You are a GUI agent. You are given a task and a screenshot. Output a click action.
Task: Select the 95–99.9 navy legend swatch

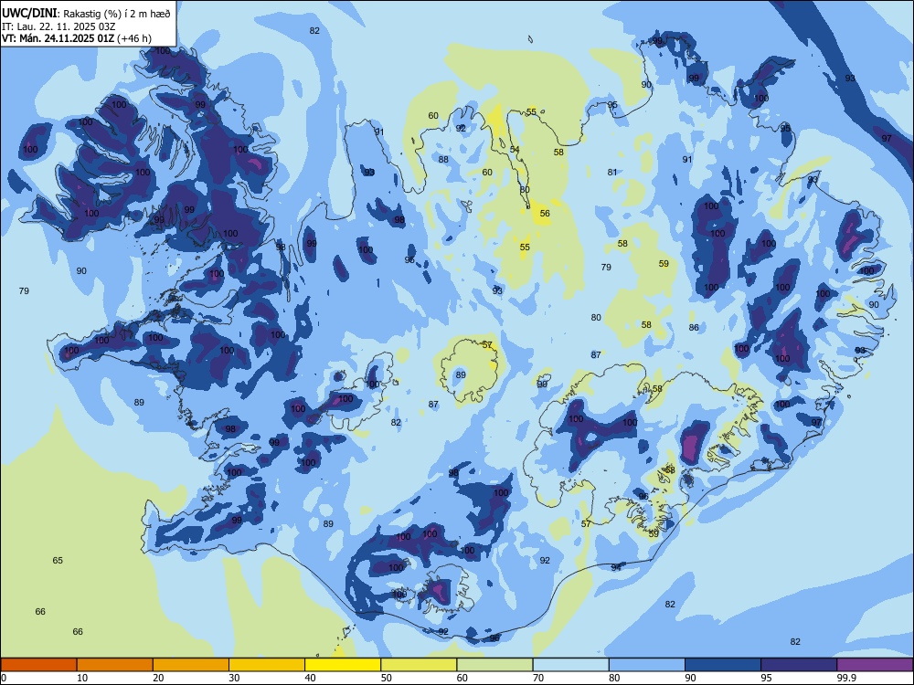799,665
